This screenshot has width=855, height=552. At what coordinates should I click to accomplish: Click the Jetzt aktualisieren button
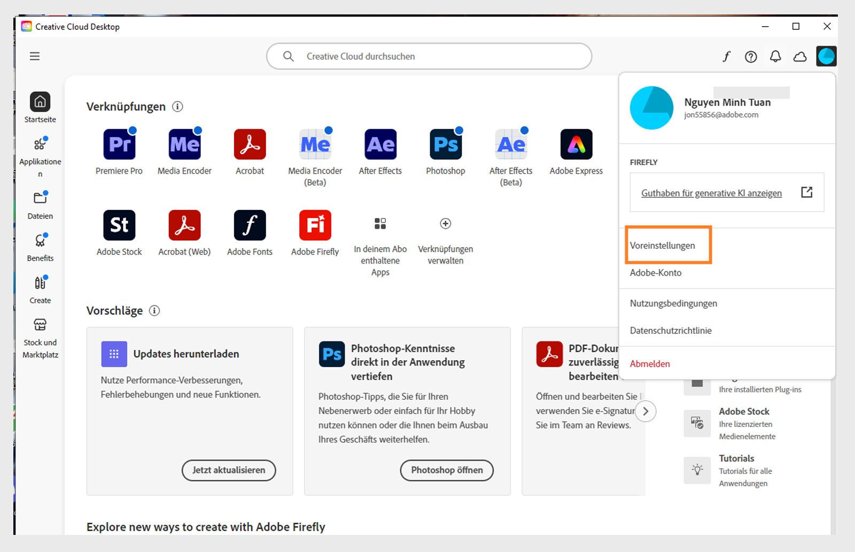(x=228, y=470)
